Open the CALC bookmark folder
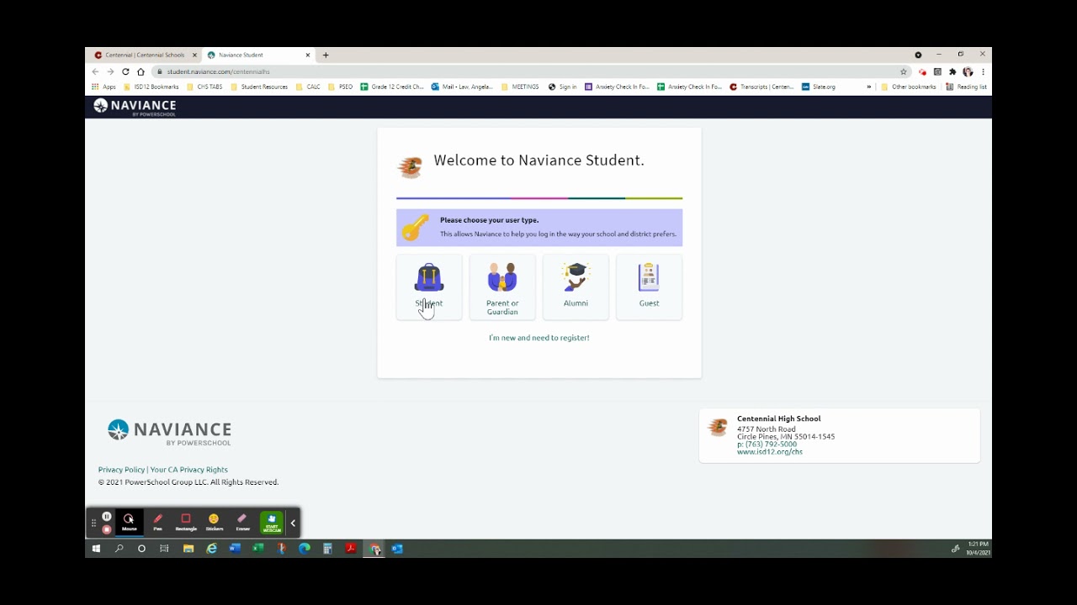Viewport: 1077px width, 605px height. 308,87
